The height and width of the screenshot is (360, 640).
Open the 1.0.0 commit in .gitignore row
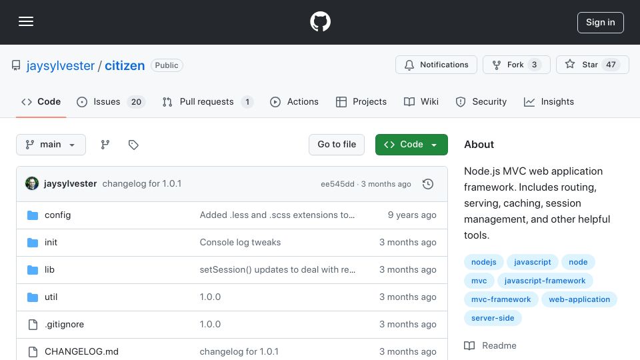coord(210,325)
